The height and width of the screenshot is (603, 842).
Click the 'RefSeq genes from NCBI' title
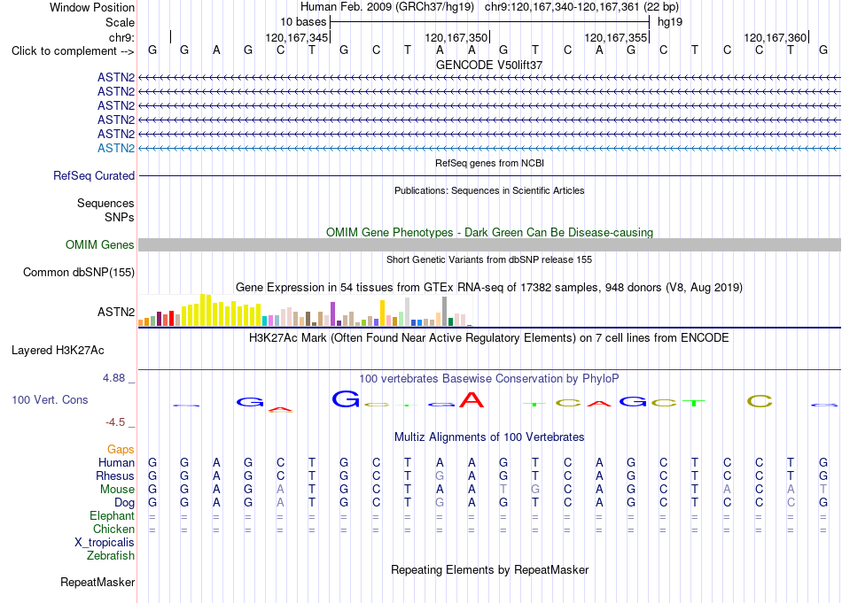coord(490,163)
